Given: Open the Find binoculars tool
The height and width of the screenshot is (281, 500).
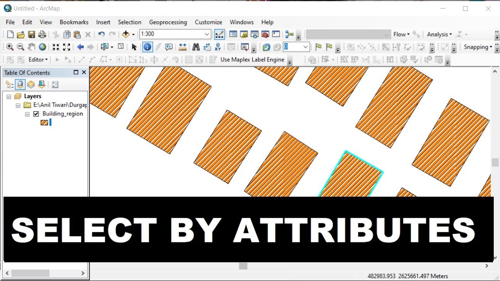Looking at the screenshot, I should pyautogui.click(x=196, y=47).
